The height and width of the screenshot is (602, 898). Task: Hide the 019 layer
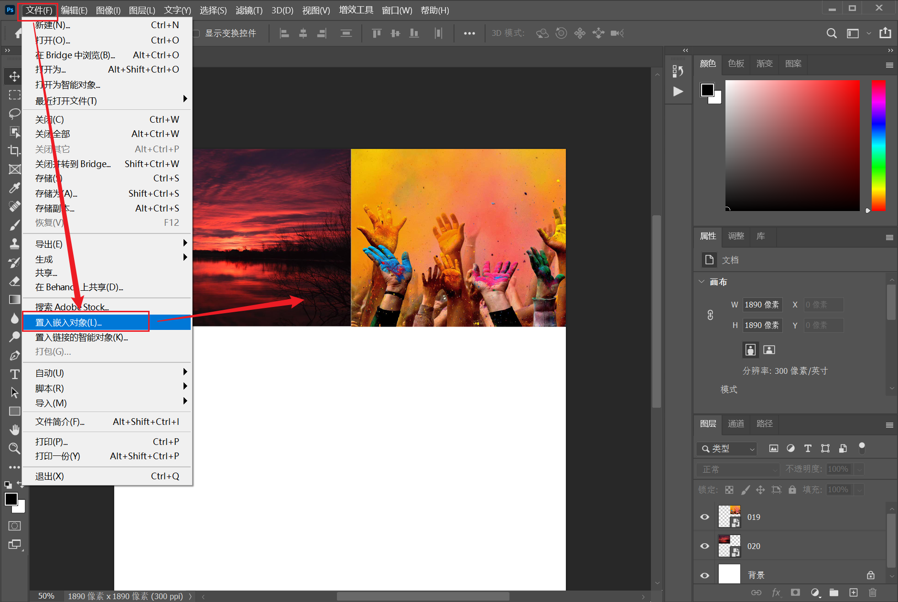click(x=704, y=517)
